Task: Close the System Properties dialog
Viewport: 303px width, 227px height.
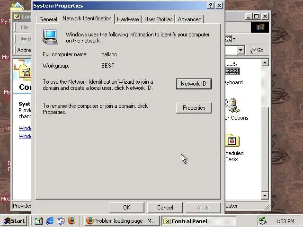Action: click(x=219, y=5)
